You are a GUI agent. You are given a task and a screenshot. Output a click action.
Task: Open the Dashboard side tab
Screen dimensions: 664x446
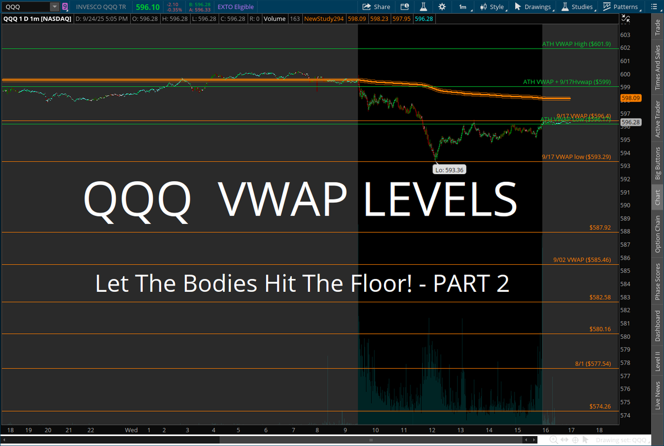(x=657, y=325)
